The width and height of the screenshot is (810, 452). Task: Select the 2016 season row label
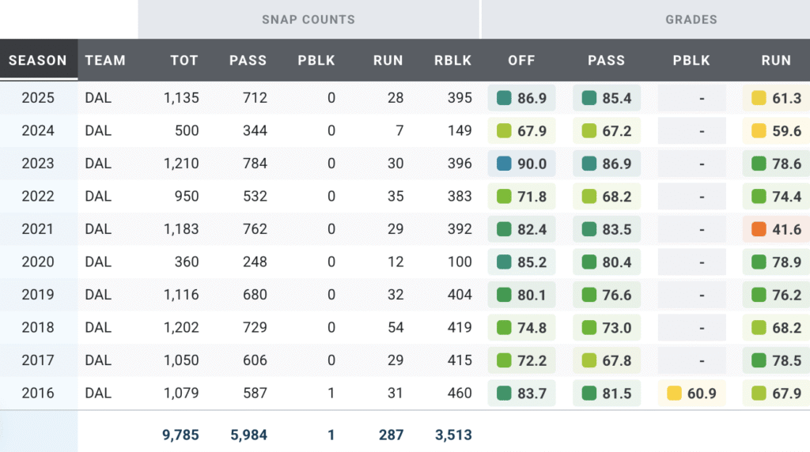(38, 394)
